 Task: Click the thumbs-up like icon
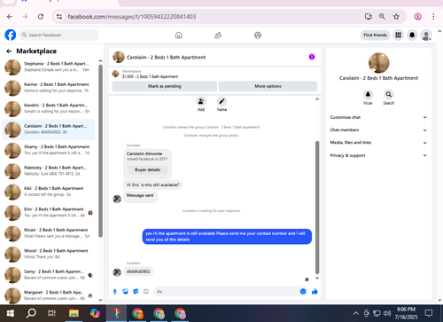pyautogui.click(x=315, y=292)
